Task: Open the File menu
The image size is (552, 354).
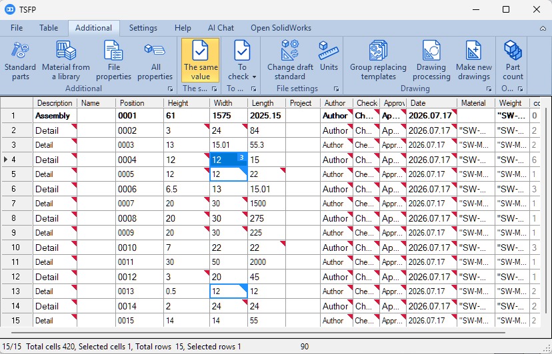Action: coord(17,28)
